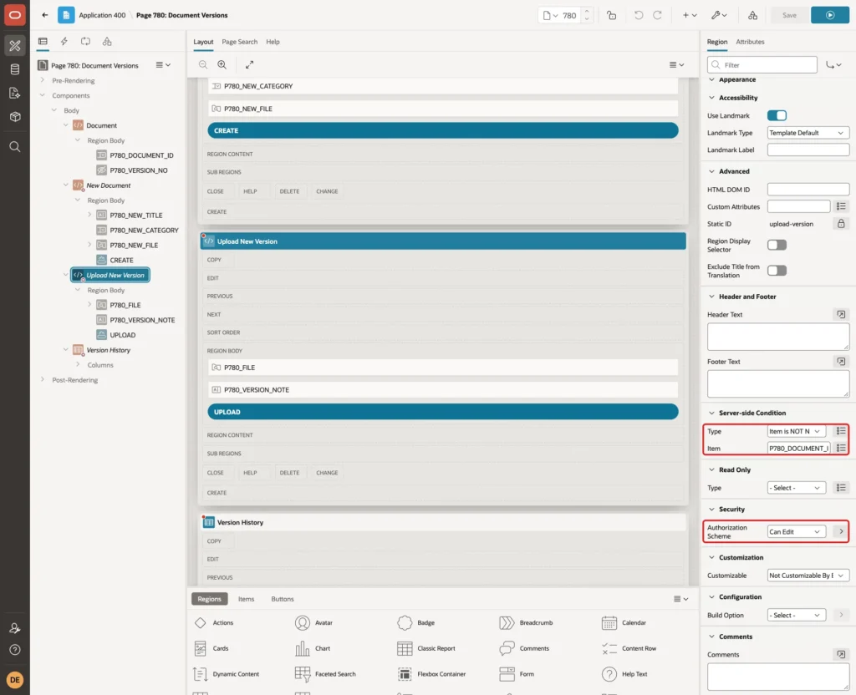Click the lock icon beside Static ID
Image resolution: width=856 pixels, height=695 pixels.
point(841,224)
